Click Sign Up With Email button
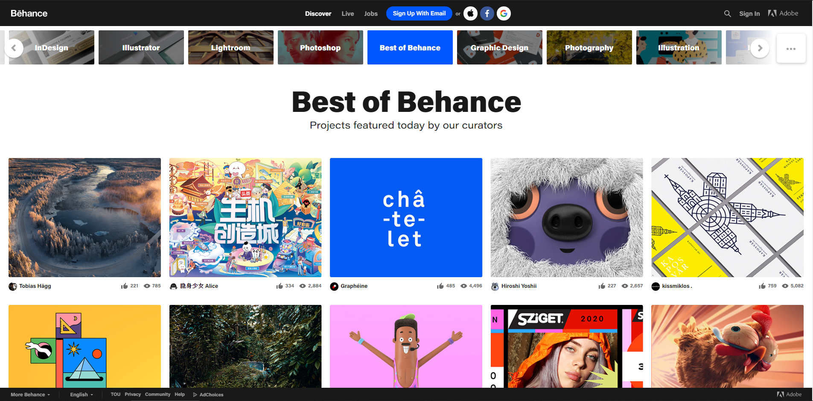This screenshot has width=813, height=401. pyautogui.click(x=419, y=14)
